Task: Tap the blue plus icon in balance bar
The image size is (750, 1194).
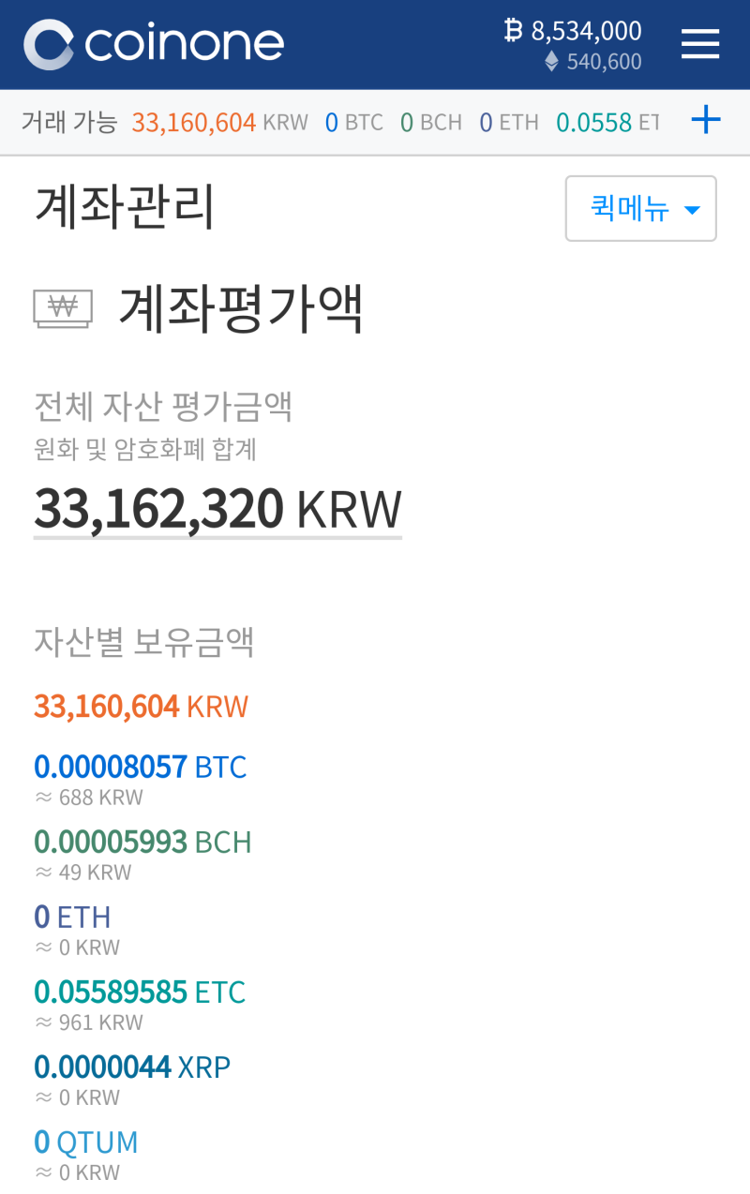Action: click(706, 120)
